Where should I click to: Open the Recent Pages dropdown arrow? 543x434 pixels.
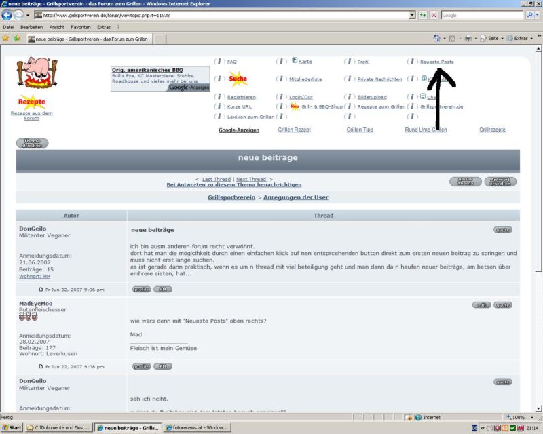[28, 15]
